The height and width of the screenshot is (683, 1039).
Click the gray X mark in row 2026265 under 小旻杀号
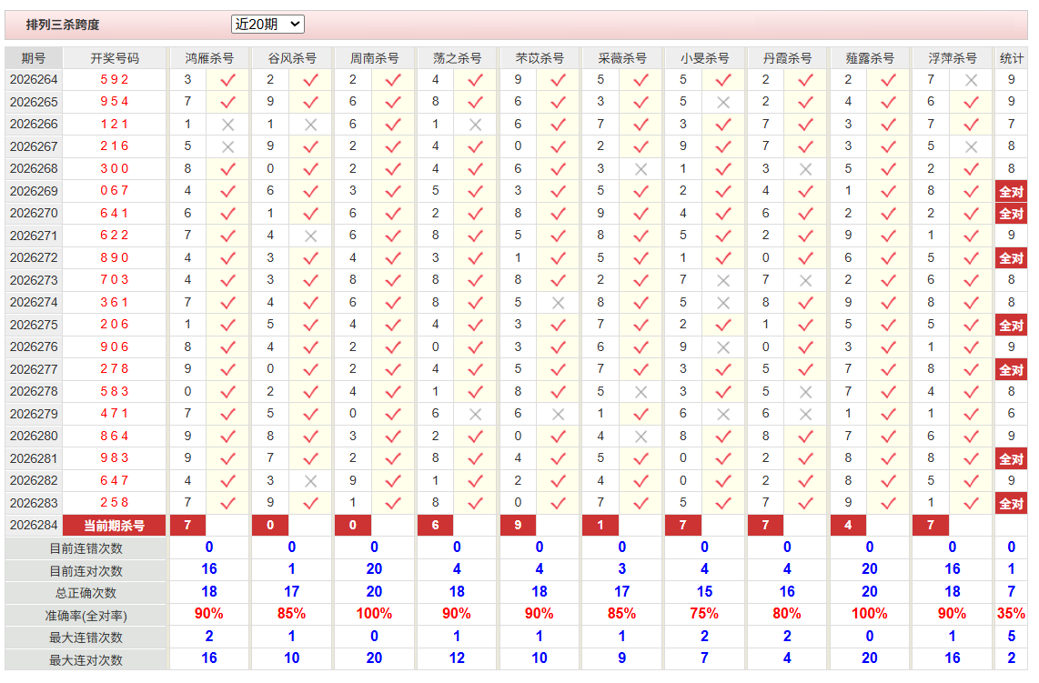click(723, 103)
